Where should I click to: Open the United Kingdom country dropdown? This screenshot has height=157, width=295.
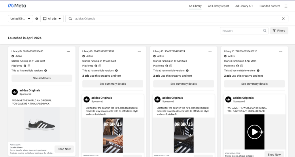click(20, 19)
